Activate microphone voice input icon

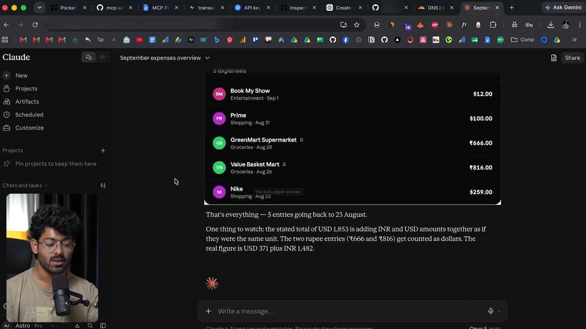(491, 311)
